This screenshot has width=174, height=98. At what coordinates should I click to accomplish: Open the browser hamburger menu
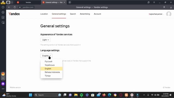point(154,2)
